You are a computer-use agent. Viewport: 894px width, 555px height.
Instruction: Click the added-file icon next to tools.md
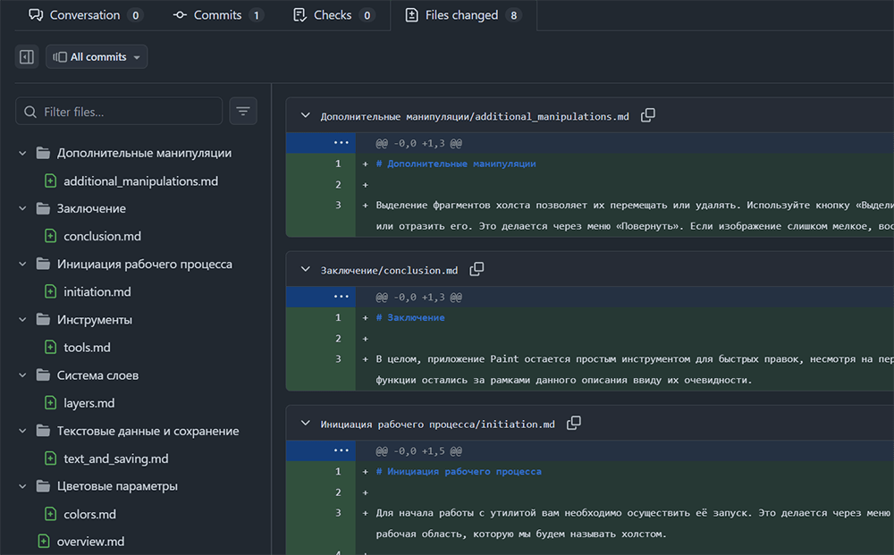coord(51,347)
